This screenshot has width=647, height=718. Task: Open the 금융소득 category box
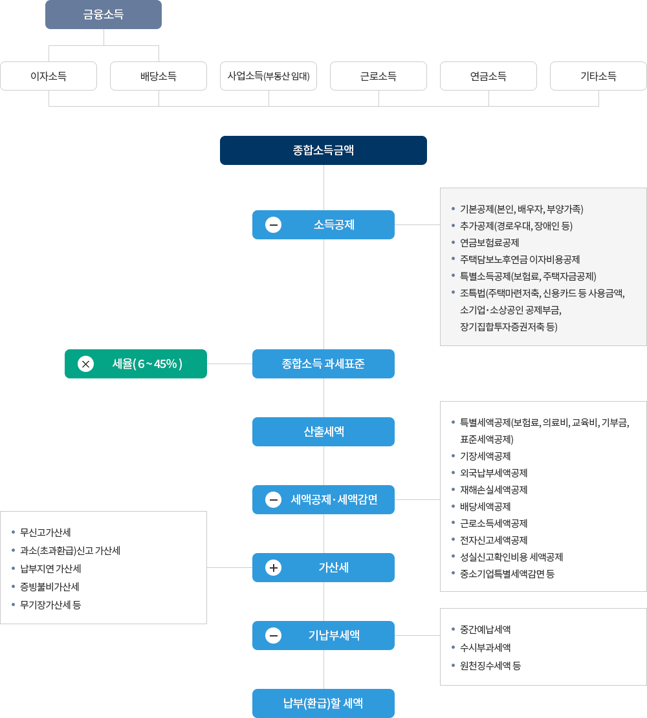(104, 15)
